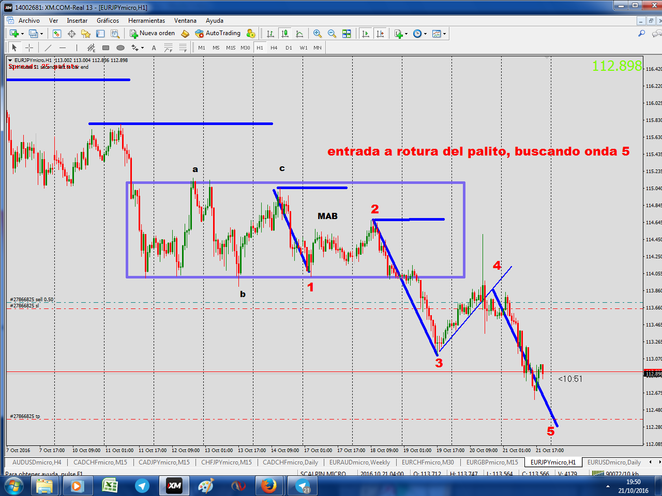Set timeframe to H4
Image resolution: width=662 pixels, height=496 pixels.
[274, 48]
